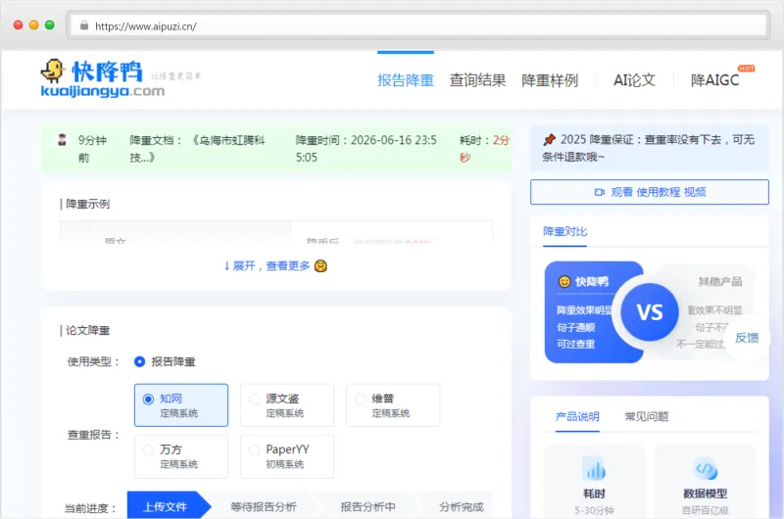Switch to 降重对比 tab
Screen dimensions: 784x519
tap(565, 232)
